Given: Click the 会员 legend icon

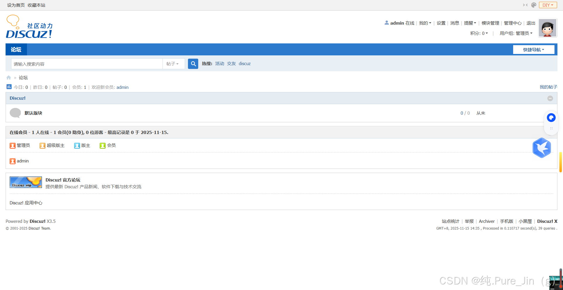Looking at the screenshot, I should click(x=103, y=146).
